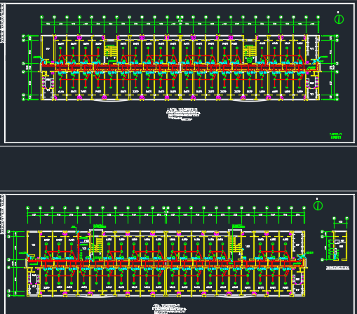Click the north arrow symbol on the lower sheet
The width and height of the screenshot is (357, 314).
[318, 205]
